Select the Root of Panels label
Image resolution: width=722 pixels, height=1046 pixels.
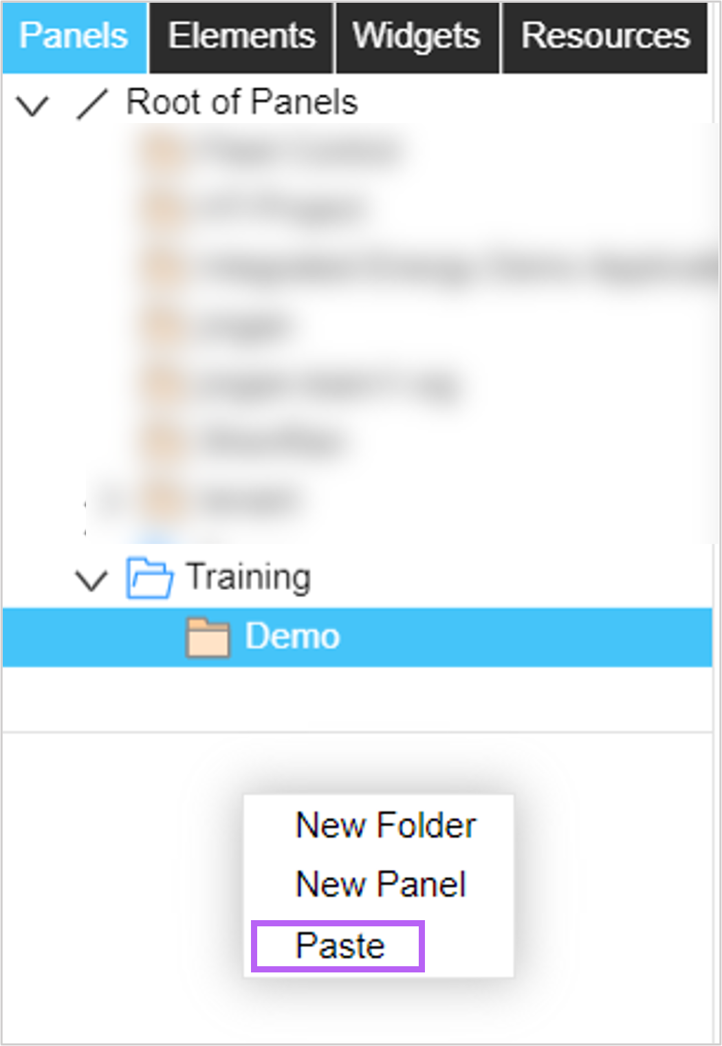coord(242,102)
